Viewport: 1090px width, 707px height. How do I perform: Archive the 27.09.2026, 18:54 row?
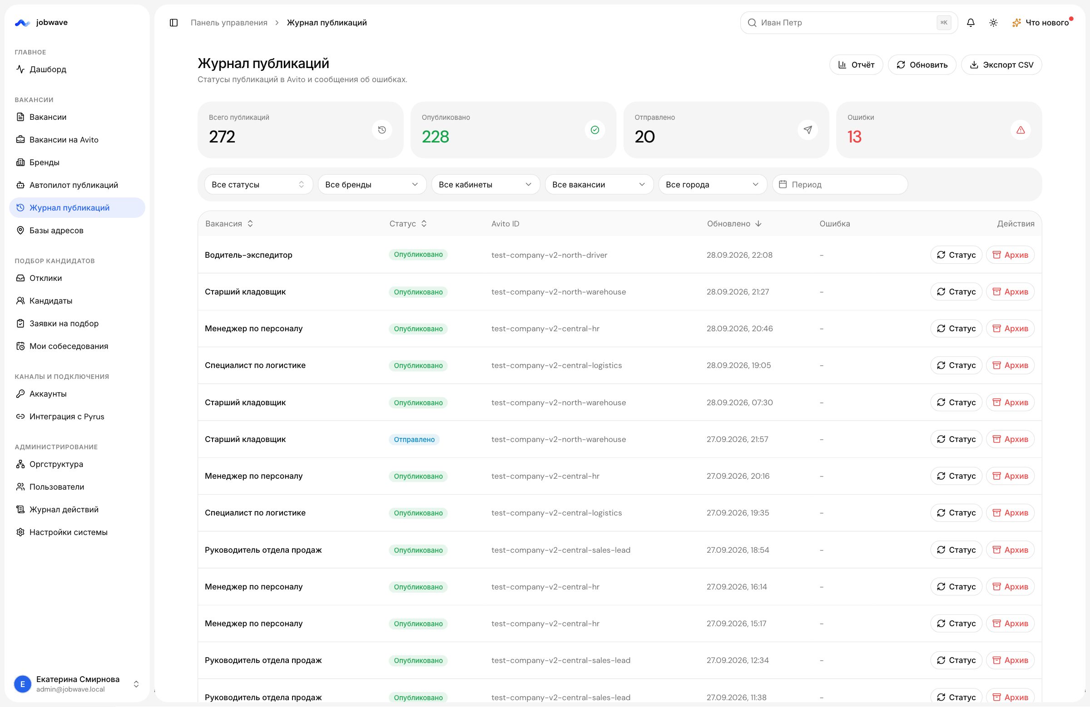(1011, 550)
